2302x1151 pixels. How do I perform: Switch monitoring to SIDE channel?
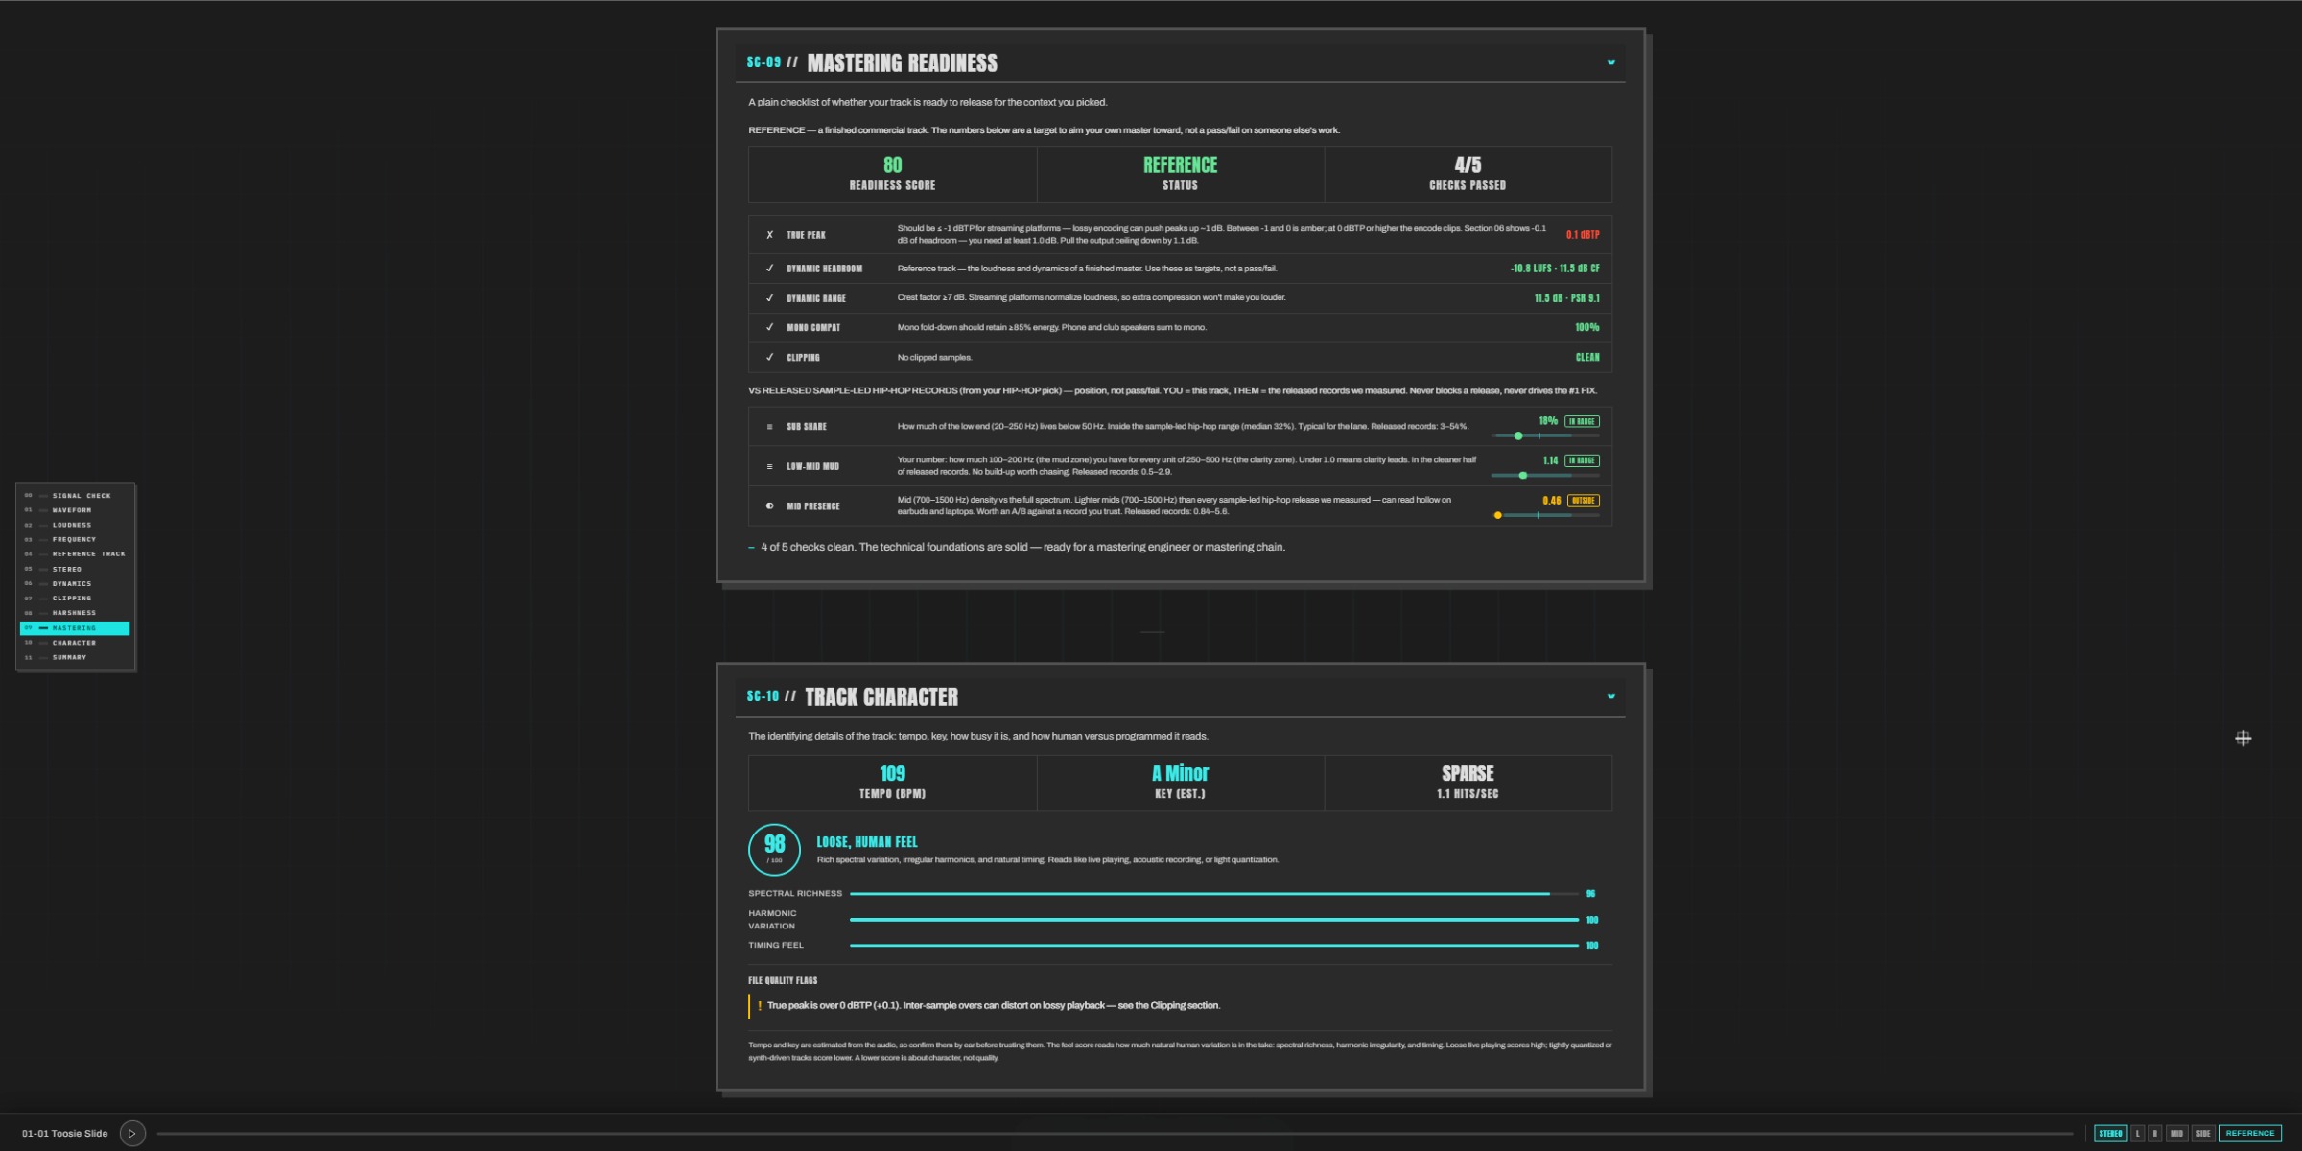[x=2202, y=1133]
